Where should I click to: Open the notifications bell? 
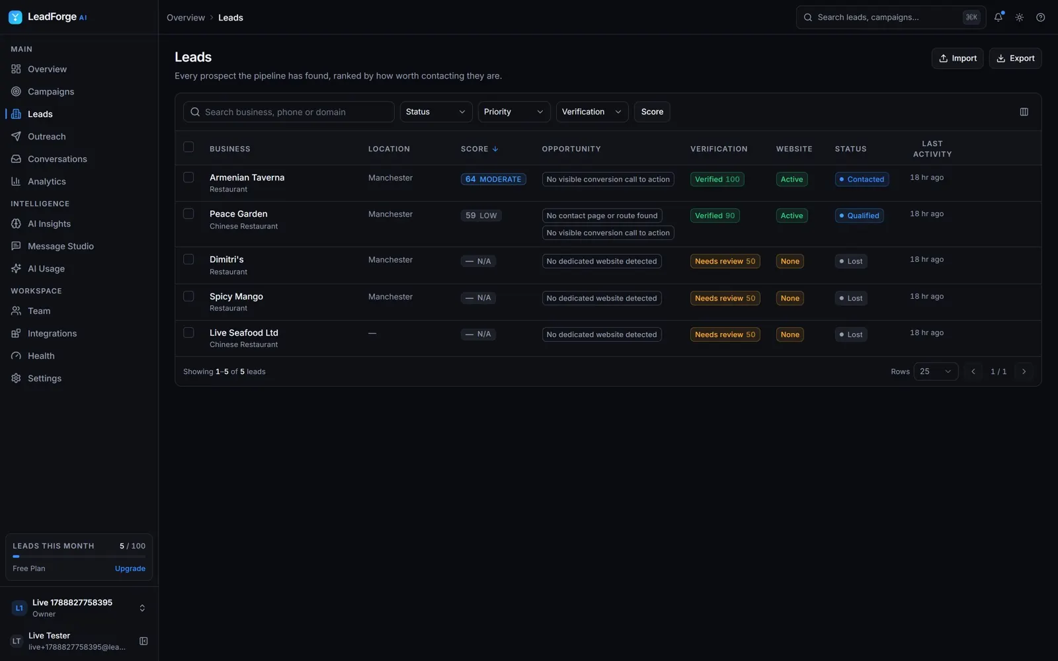coord(998,17)
